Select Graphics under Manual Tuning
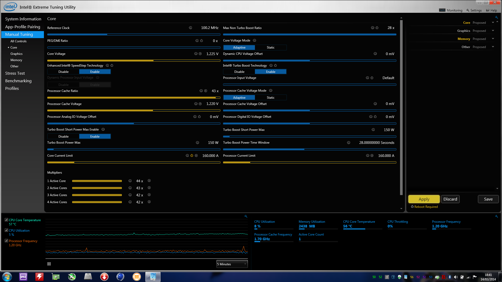Screen dimensions: 502x282 (16, 54)
